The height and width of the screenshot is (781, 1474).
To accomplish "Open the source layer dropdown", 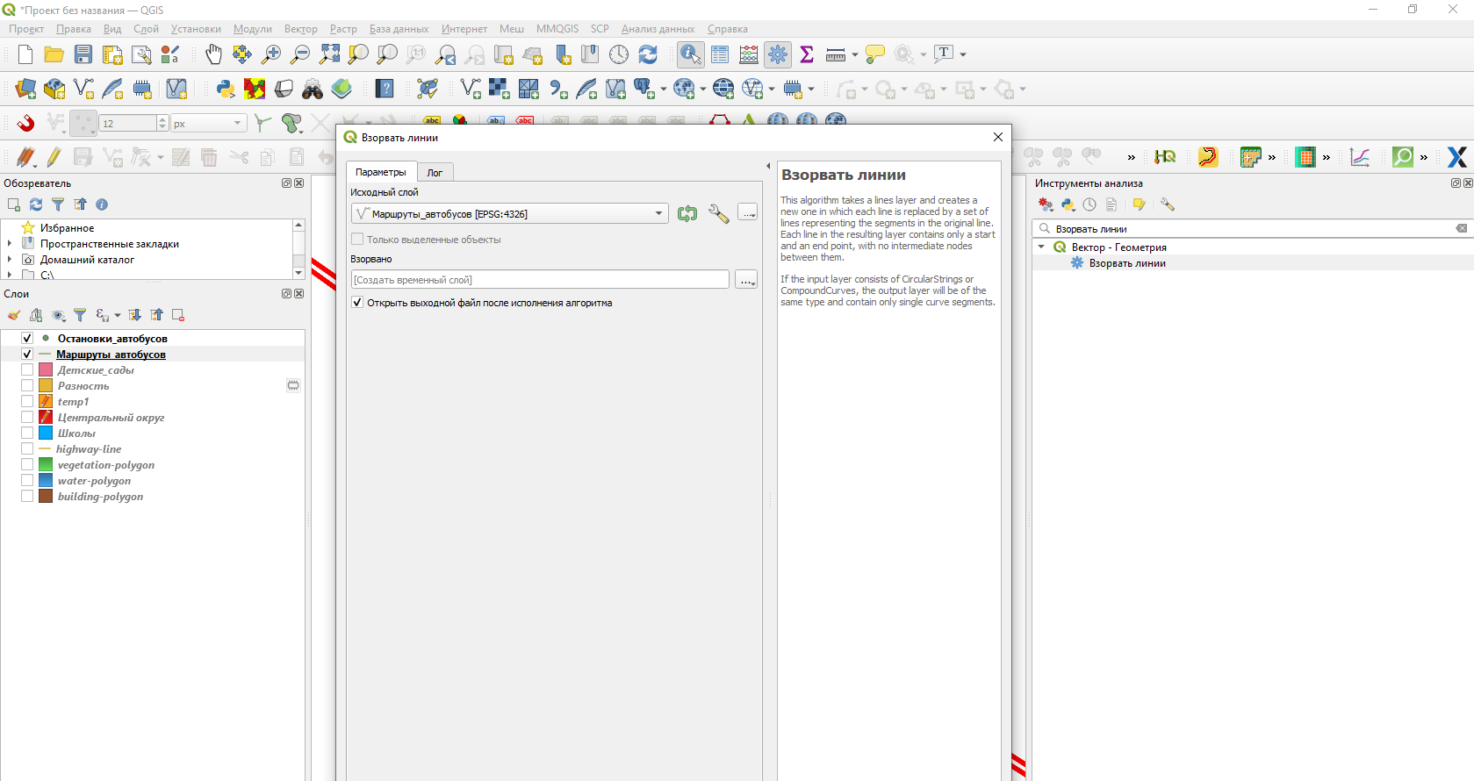I will [658, 213].
